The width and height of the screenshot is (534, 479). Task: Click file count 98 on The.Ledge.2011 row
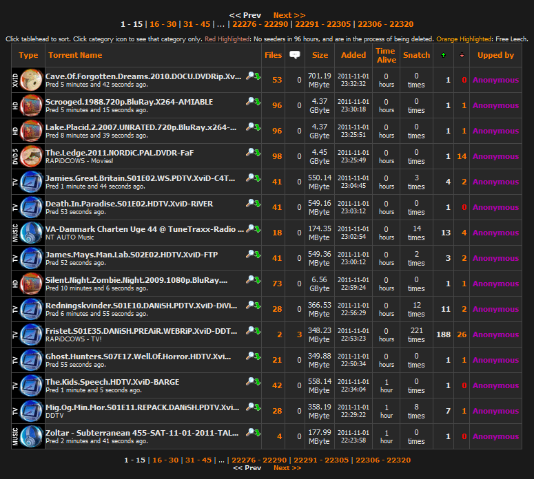tap(277, 156)
